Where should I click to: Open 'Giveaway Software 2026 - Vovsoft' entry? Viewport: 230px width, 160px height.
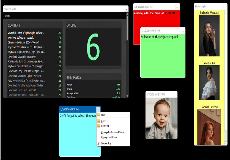[23, 42]
